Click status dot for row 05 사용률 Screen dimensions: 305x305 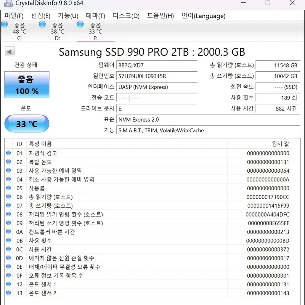coord(8,188)
